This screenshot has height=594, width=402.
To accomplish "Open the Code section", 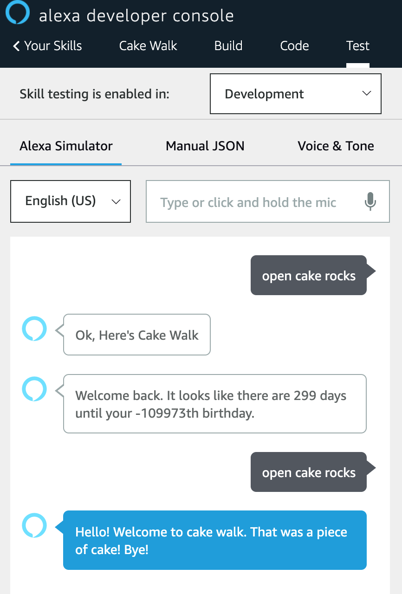I will [x=294, y=46].
